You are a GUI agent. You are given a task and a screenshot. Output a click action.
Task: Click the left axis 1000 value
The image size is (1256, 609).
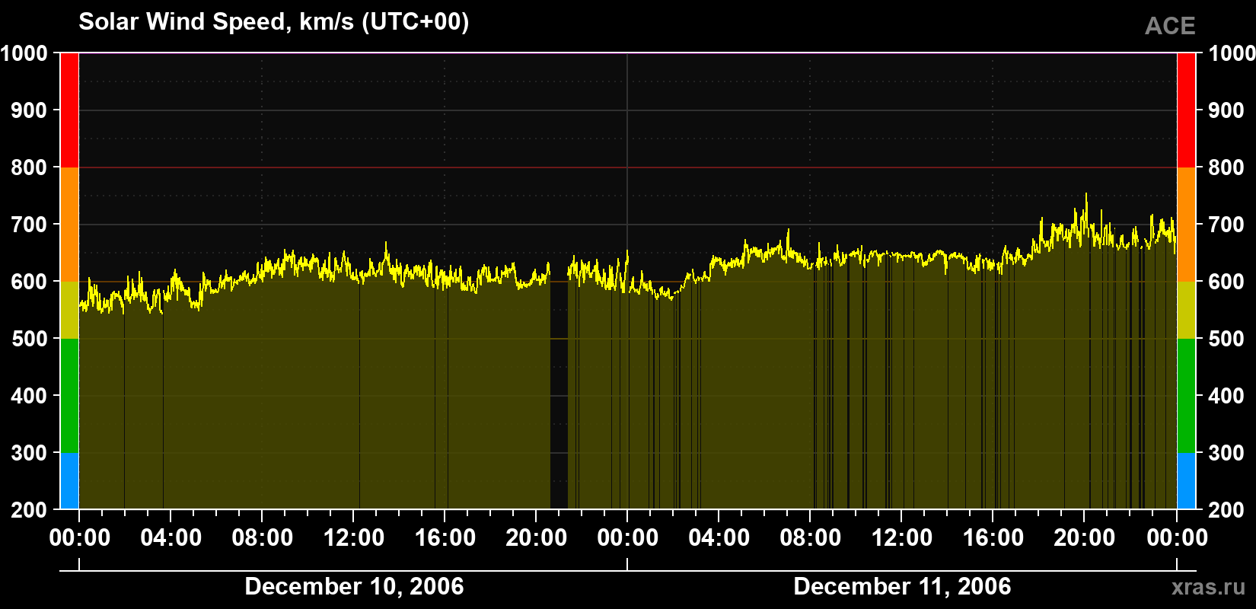24,53
